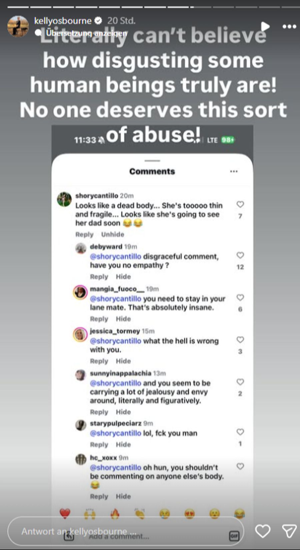
Task: Like the story with the bottom heart icon
Action: (x=263, y=531)
